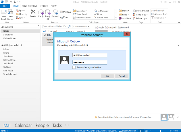Click Reply in reading pane
The height and width of the screenshot is (132, 181).
point(99,28)
